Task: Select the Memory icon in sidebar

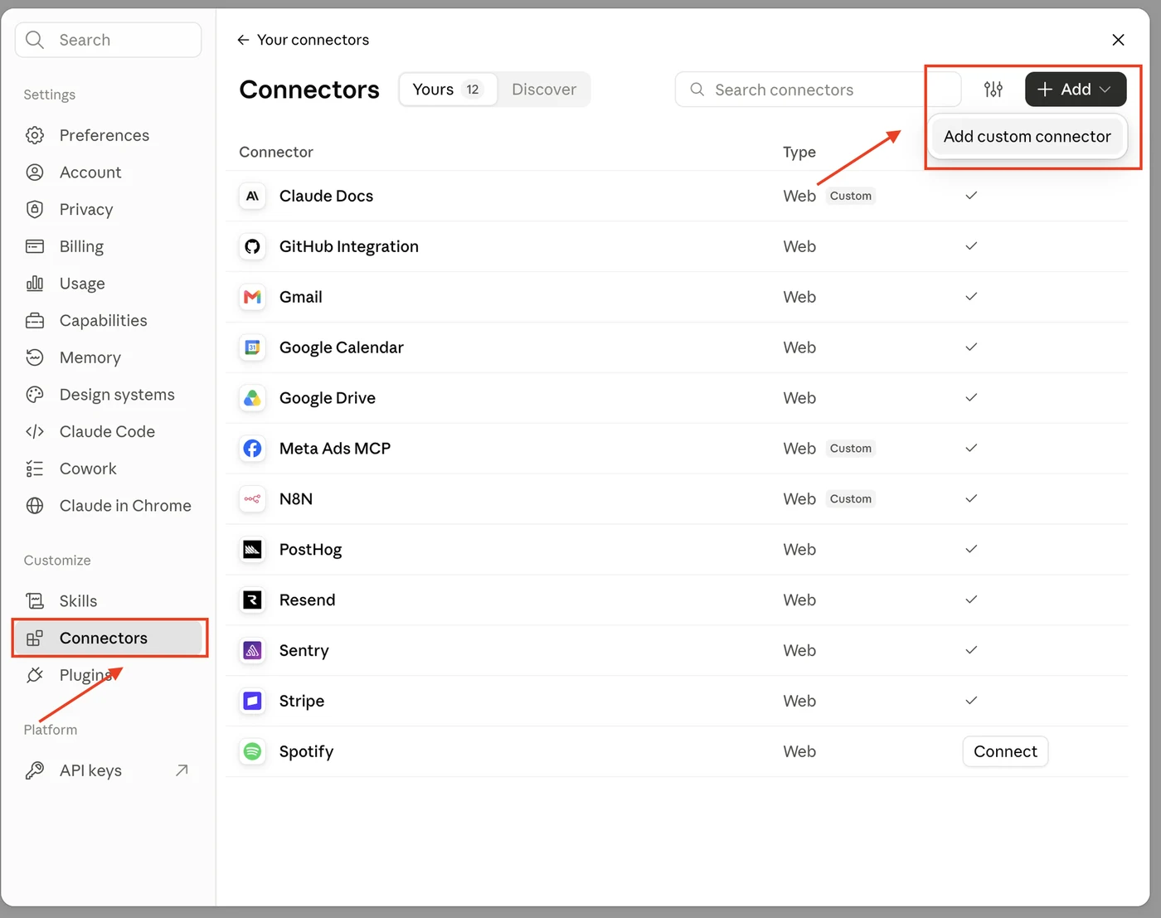Action: (x=35, y=357)
